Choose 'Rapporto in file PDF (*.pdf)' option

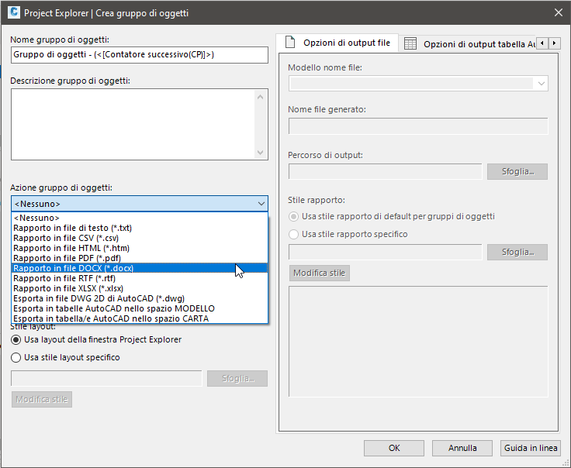coord(67,258)
